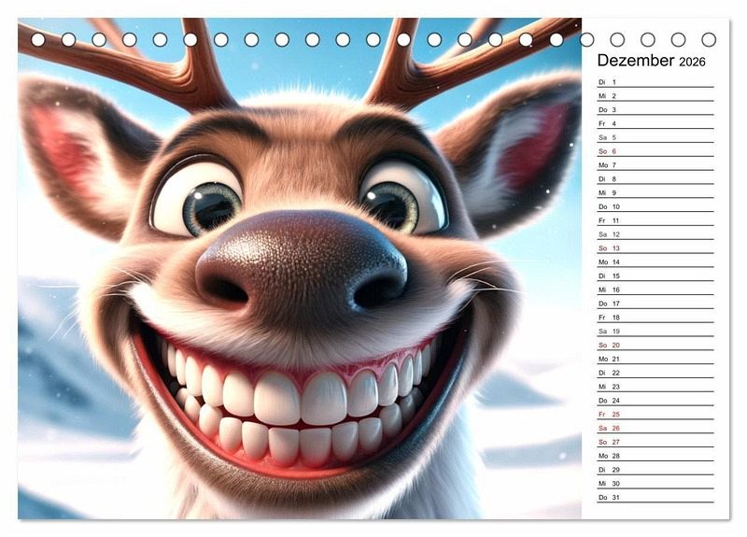Select the Di 1 date line
The image size is (747, 537).
click(655, 82)
